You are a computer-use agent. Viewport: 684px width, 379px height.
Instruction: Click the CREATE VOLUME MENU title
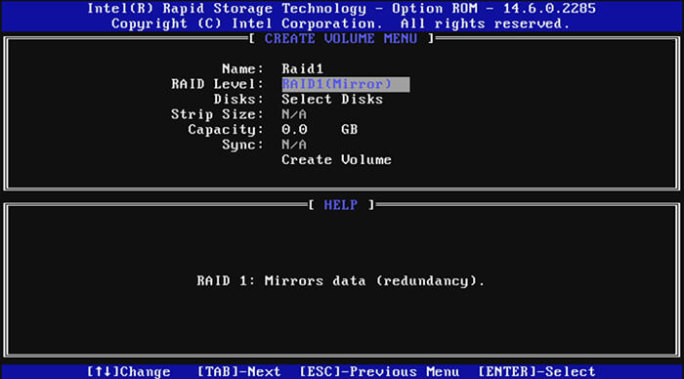[x=341, y=39]
